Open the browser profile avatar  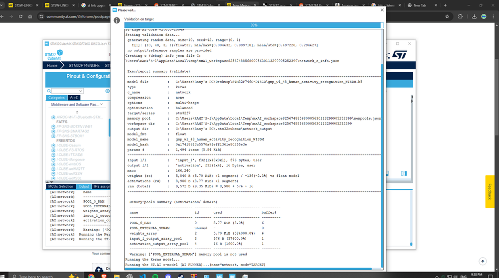484,16
